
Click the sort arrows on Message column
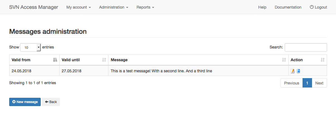click(284, 60)
